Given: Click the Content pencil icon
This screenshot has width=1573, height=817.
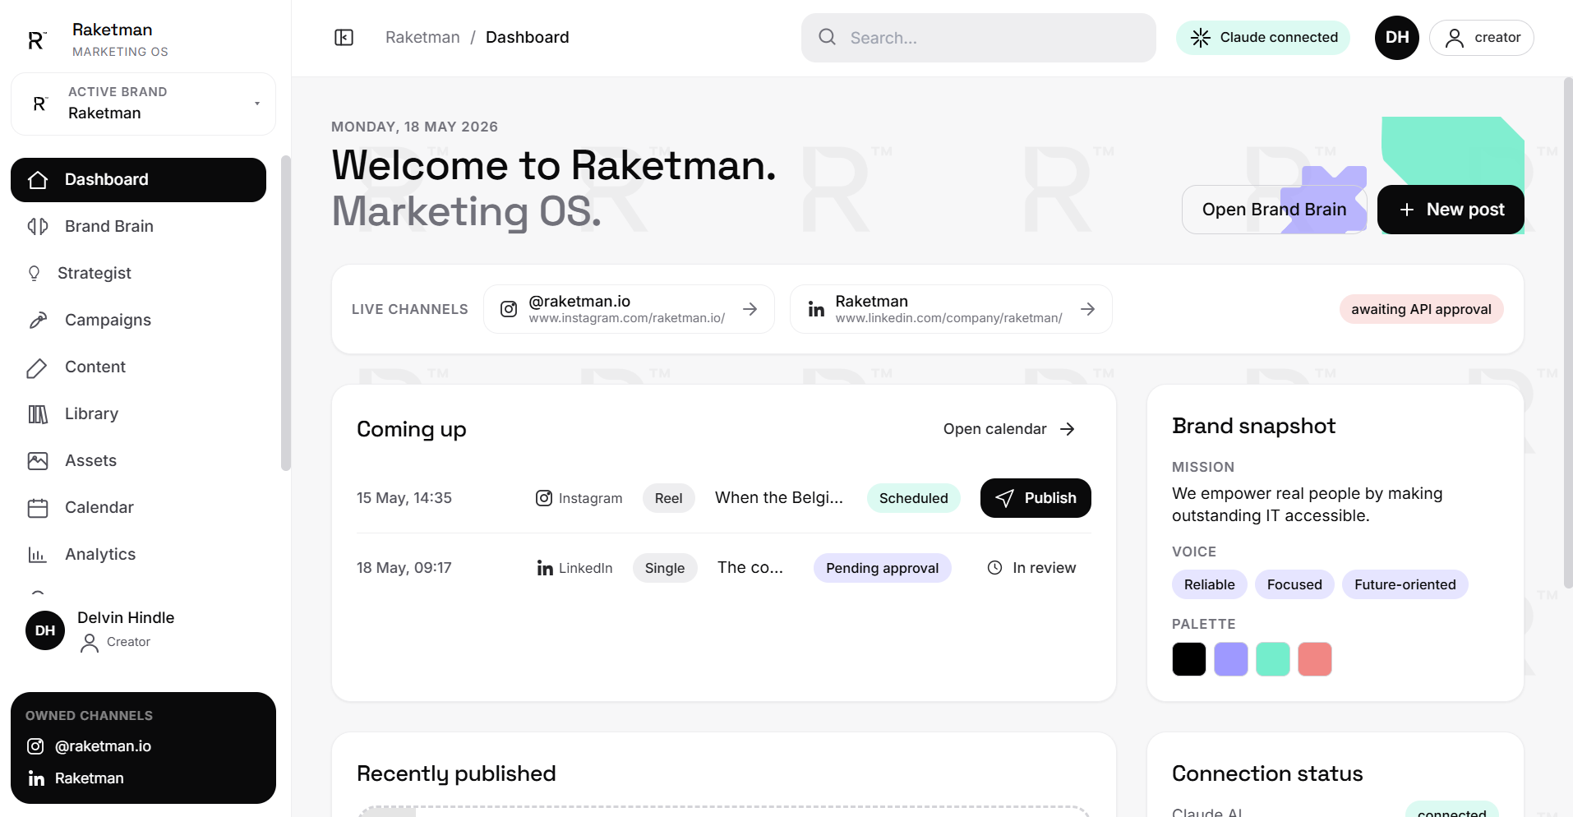Looking at the screenshot, I should pyautogui.click(x=38, y=367).
